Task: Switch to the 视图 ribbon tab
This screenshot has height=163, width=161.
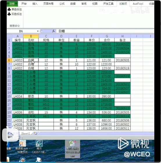Action: coord(95,4)
